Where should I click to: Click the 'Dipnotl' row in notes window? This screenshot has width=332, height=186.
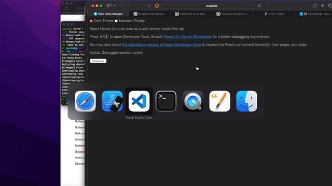pos(79,164)
